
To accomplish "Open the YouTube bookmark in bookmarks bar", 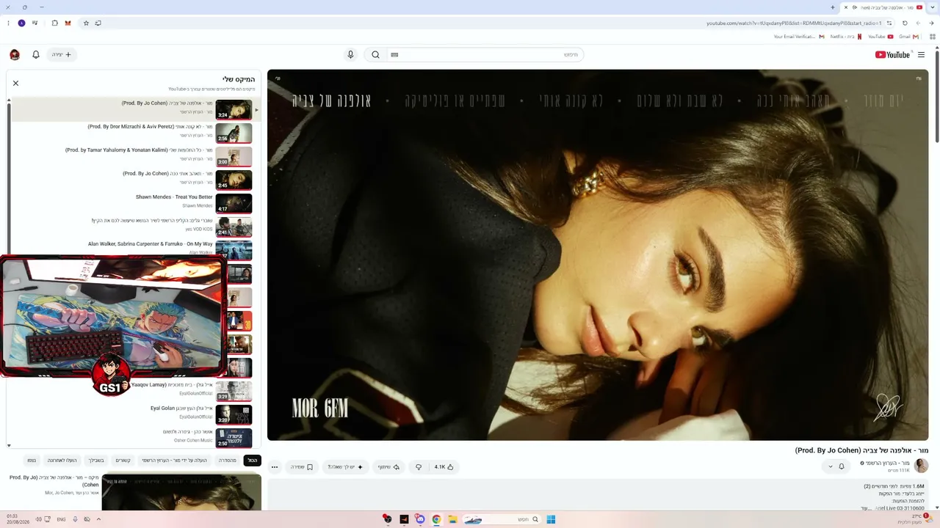I will [881, 37].
